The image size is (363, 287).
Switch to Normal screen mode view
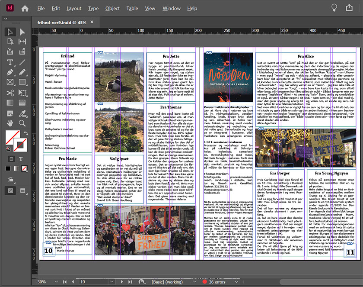click(10, 190)
